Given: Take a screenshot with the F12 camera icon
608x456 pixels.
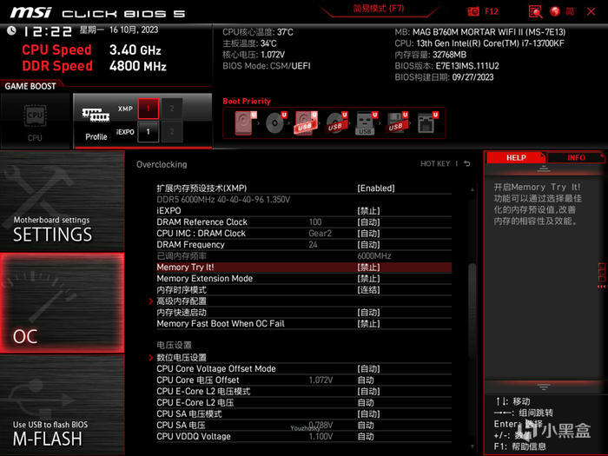Looking at the screenshot, I should pos(473,11).
